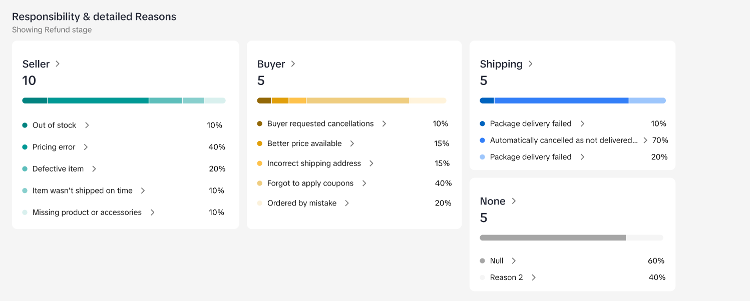The image size is (750, 301).
Task: Click chevron beside Buyer heading
Action: pos(293,64)
